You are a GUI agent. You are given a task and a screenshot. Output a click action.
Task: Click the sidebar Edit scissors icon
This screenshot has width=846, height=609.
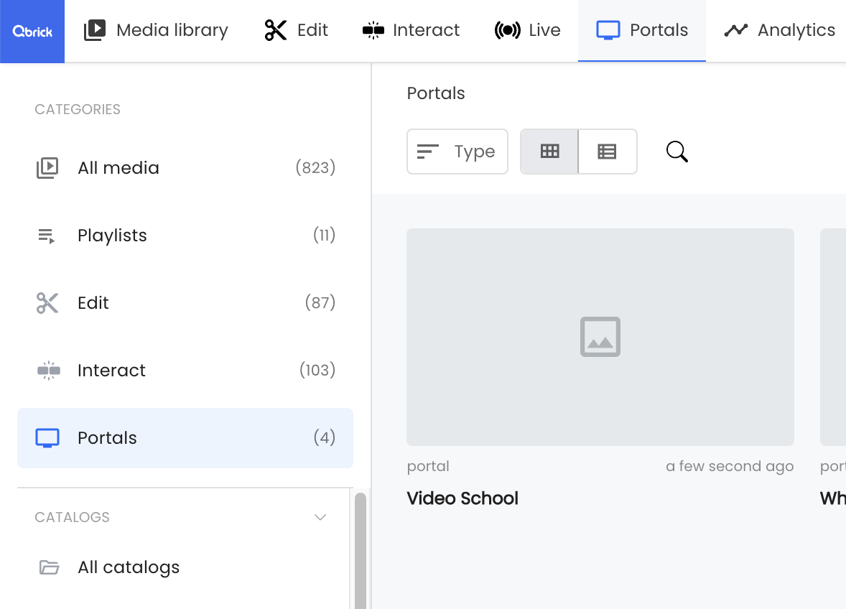pyautogui.click(x=47, y=303)
